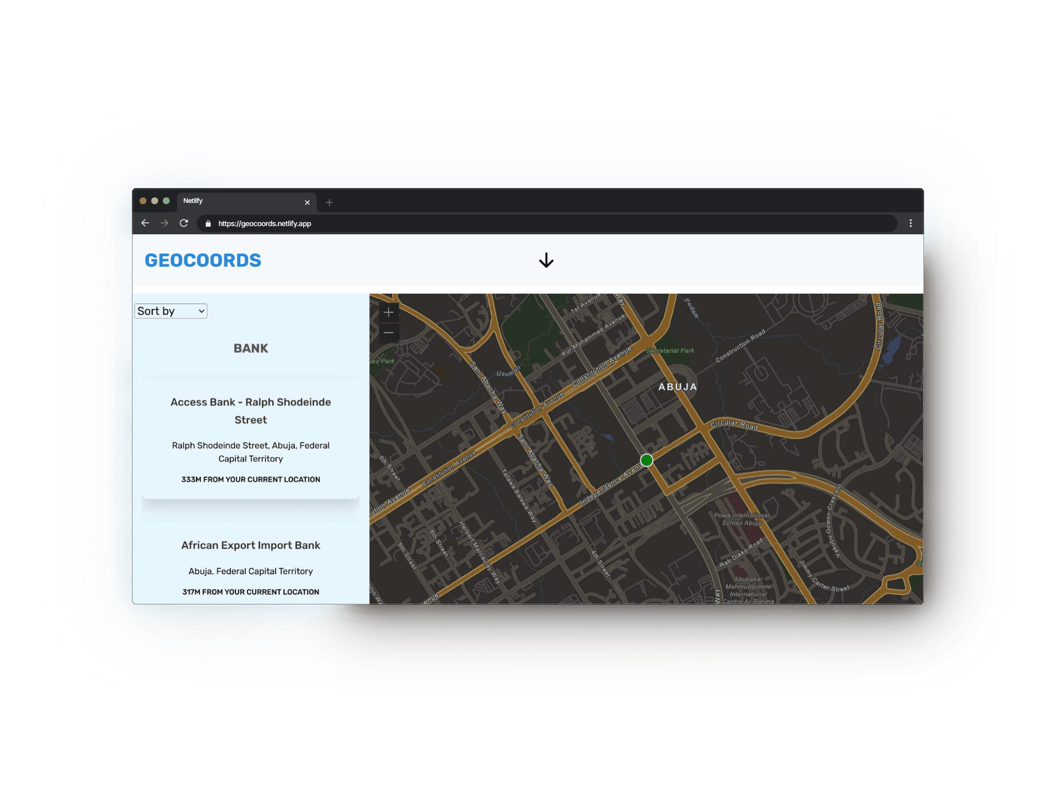Click the map zoom-in plus icon
The width and height of the screenshot is (1056, 792).
(389, 312)
